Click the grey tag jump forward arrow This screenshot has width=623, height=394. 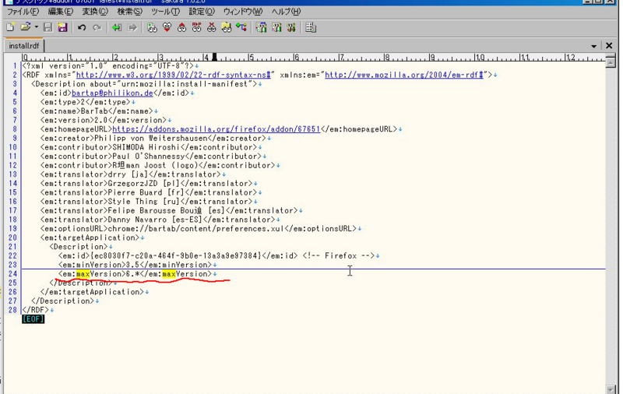point(132,27)
